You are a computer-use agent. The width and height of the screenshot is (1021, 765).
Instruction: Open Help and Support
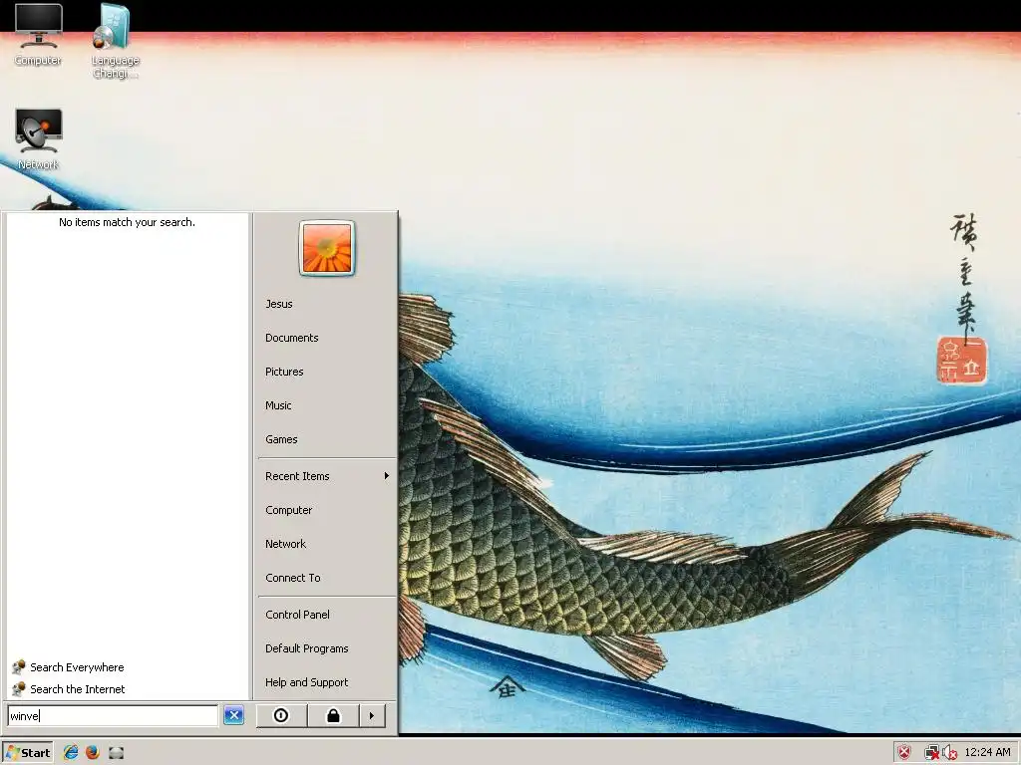pyautogui.click(x=307, y=682)
